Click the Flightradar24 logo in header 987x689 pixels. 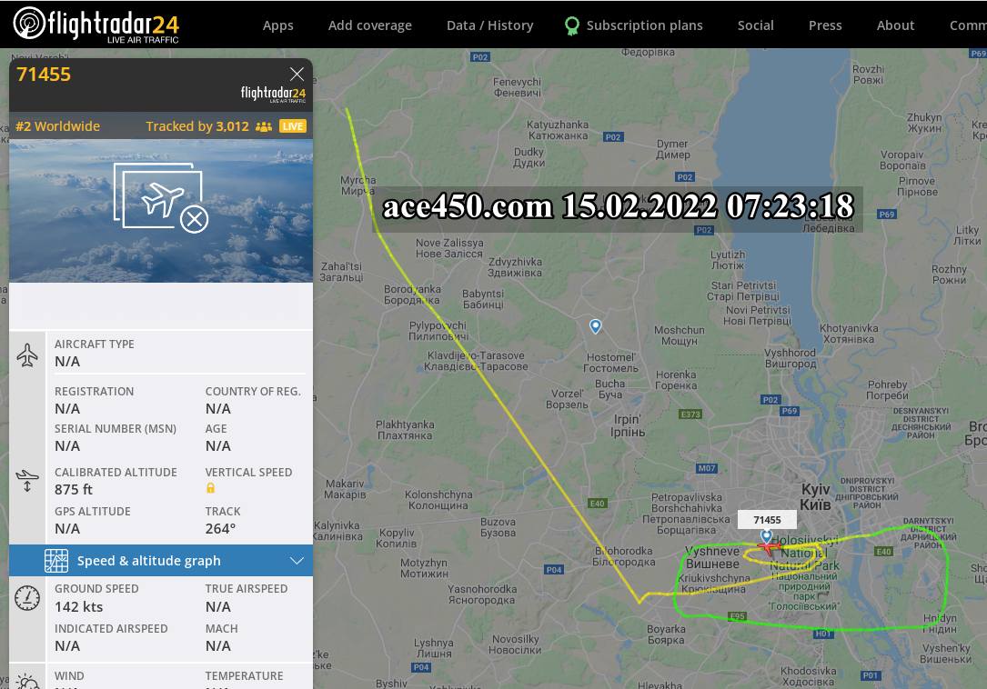coord(96,25)
